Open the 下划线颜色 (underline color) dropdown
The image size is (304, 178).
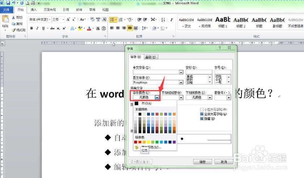coord(210,97)
